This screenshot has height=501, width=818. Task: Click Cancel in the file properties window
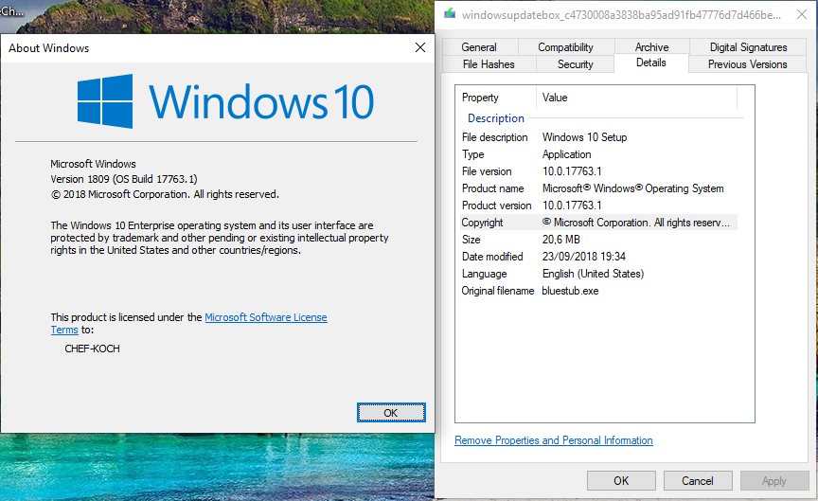[x=698, y=481]
